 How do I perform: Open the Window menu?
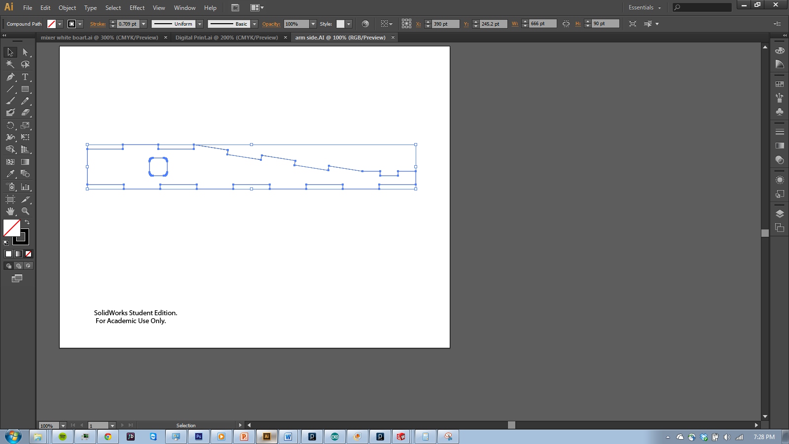[184, 8]
